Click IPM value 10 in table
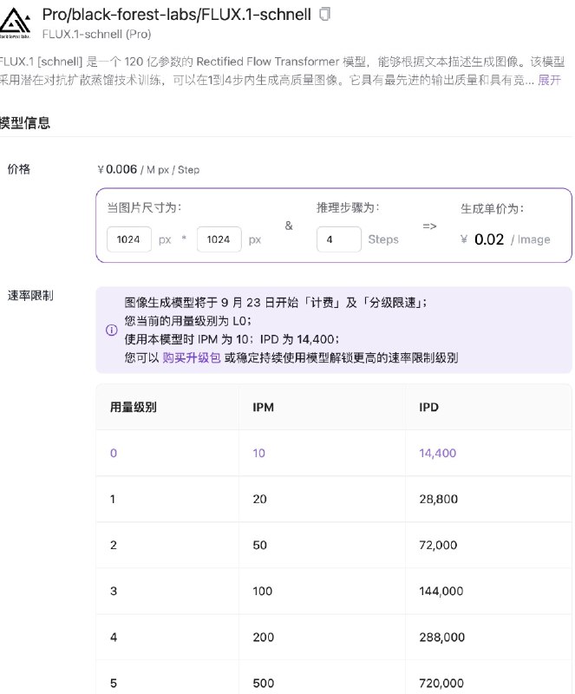575x694 pixels. pos(259,453)
